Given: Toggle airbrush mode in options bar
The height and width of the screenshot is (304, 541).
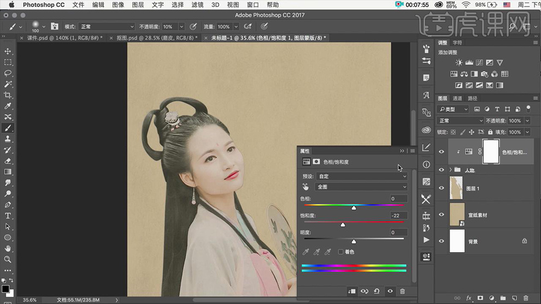Looking at the screenshot, I should pyautogui.click(x=248, y=27).
